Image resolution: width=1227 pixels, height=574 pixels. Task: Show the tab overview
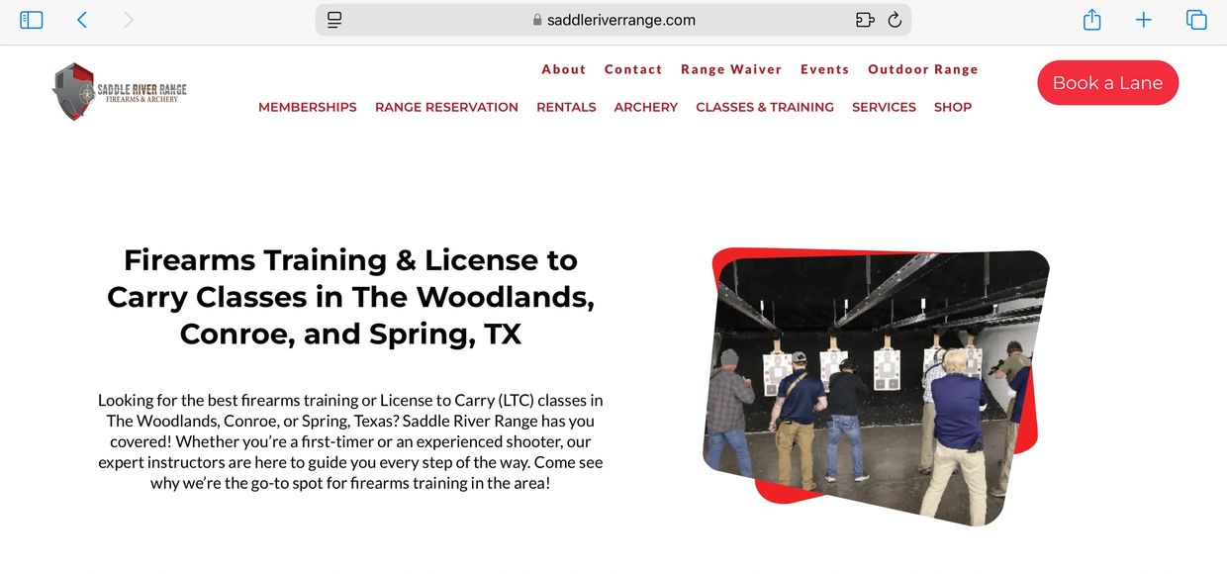[1196, 20]
